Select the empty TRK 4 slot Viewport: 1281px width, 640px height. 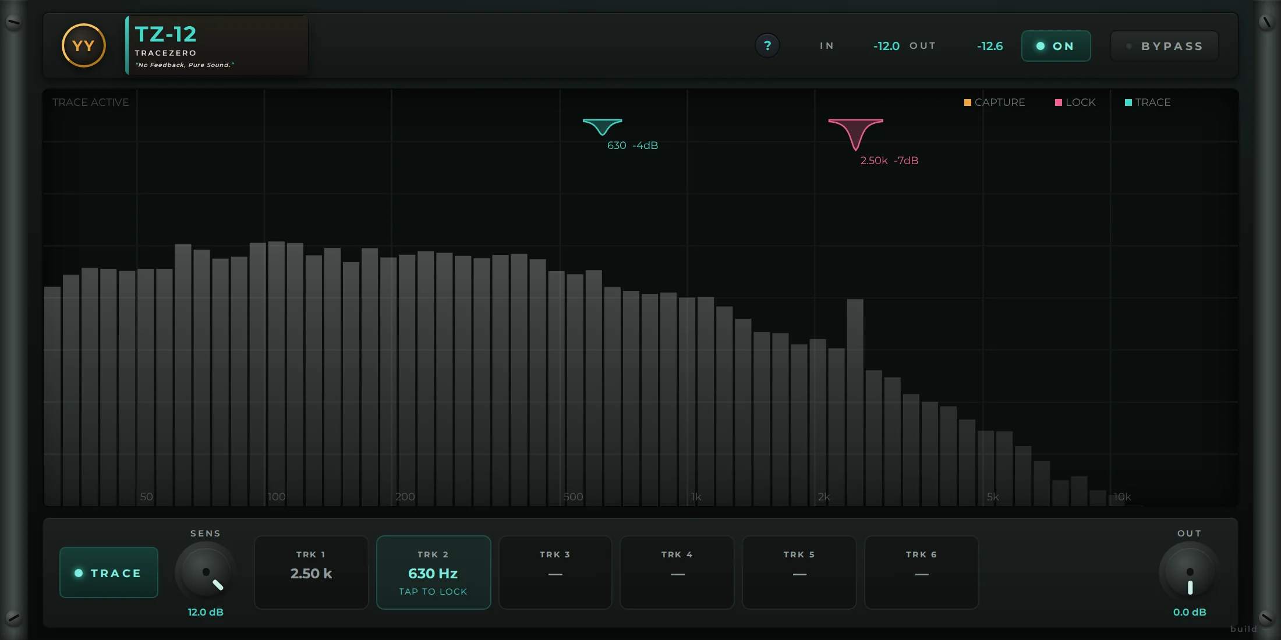pyautogui.click(x=677, y=573)
